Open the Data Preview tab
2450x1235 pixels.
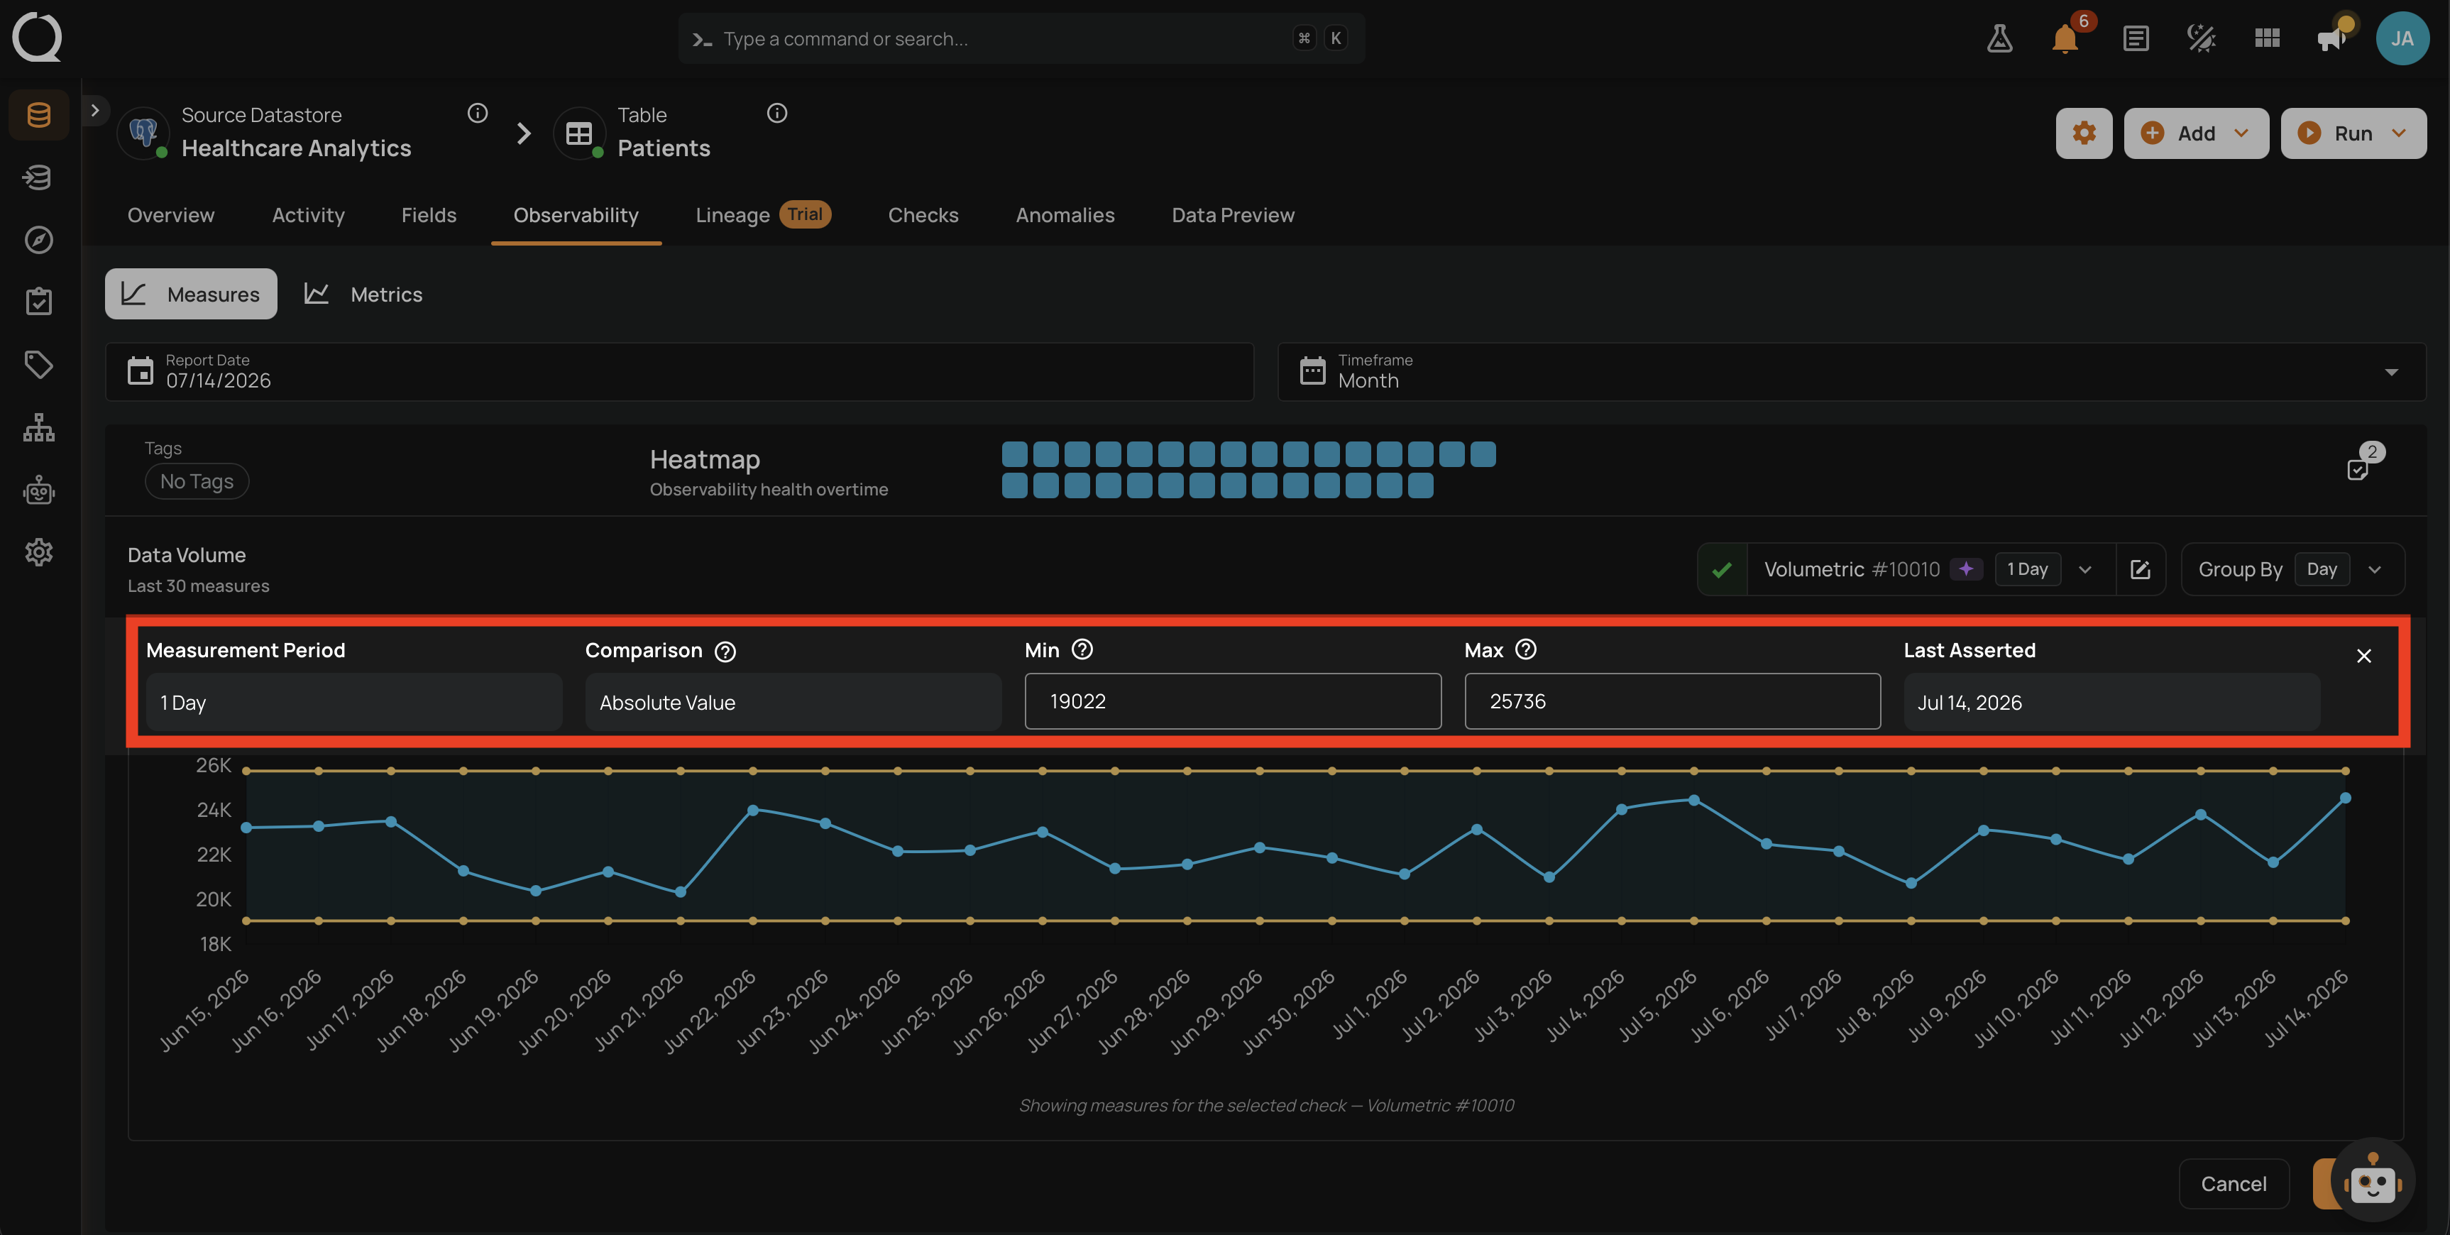click(1233, 215)
